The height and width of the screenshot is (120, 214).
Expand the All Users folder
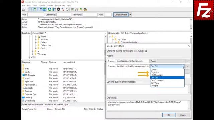point(36,39)
